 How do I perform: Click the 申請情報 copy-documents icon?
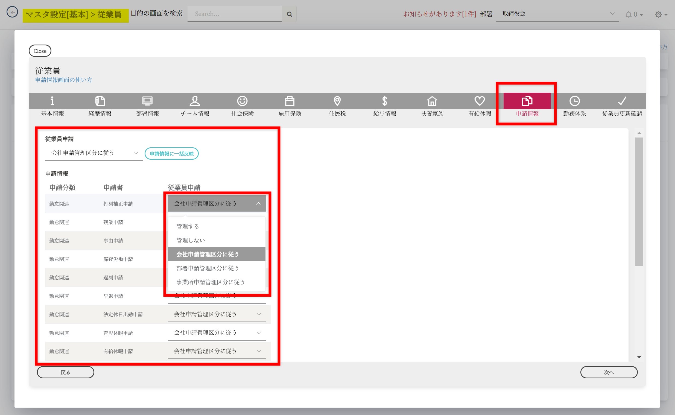click(x=527, y=101)
